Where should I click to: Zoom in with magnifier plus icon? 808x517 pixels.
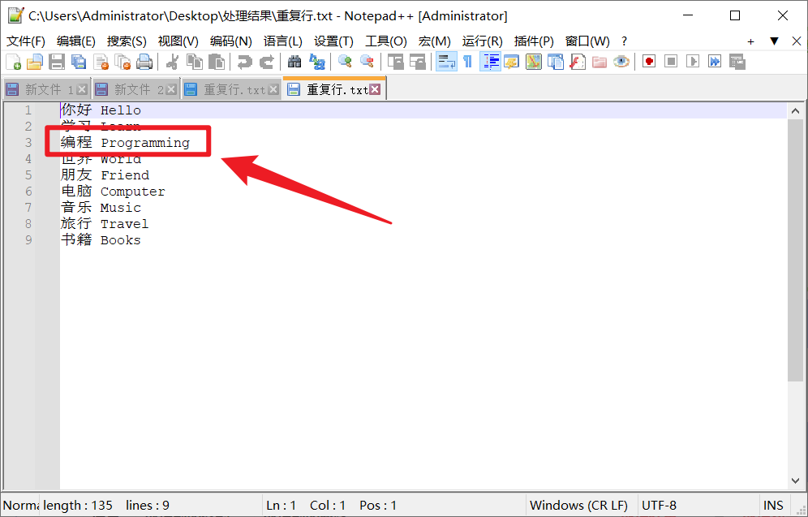[344, 62]
